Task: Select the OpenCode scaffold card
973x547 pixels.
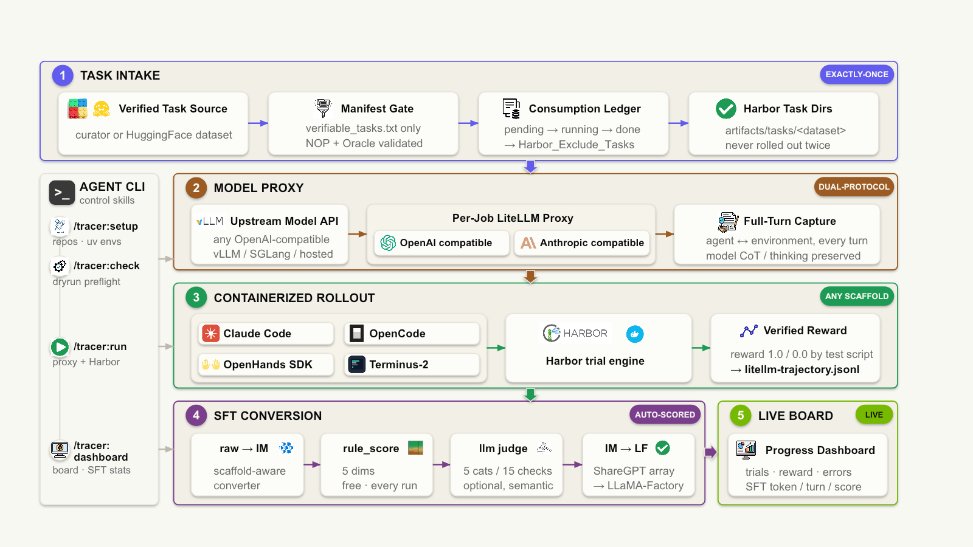Action: pyautogui.click(x=412, y=333)
